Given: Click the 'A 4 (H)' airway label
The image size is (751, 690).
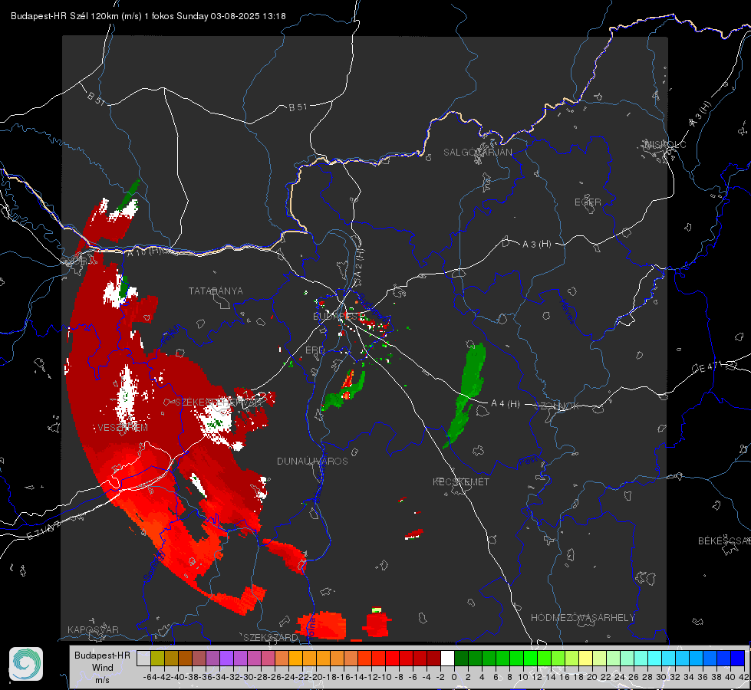Looking at the screenshot, I should pos(506,404).
